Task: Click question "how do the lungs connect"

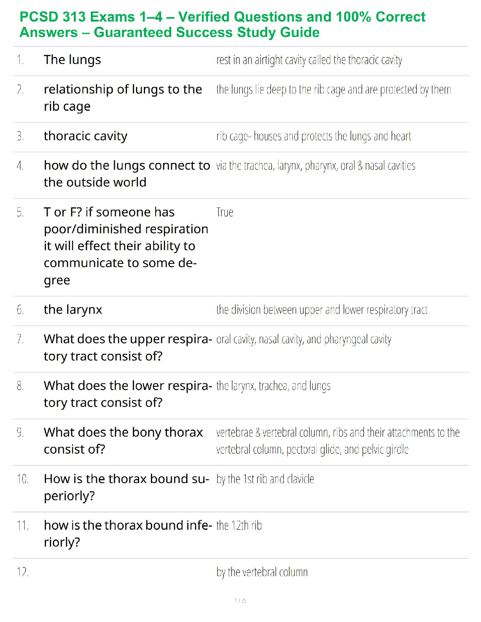Action: click(x=127, y=174)
